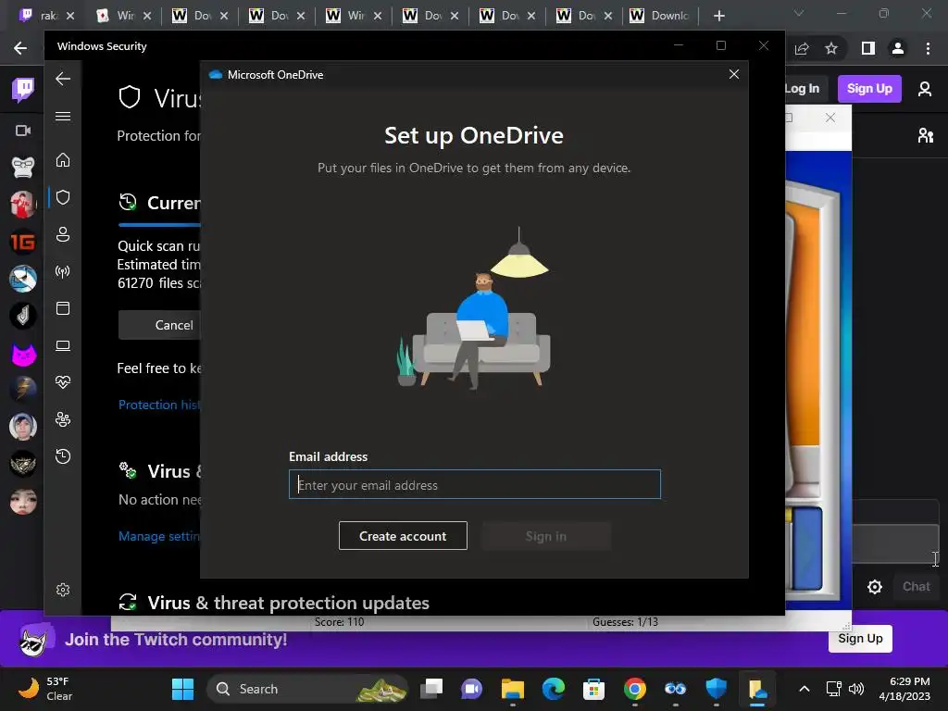Open the Chrome profile icon
This screenshot has width=948, height=711.
point(898,48)
